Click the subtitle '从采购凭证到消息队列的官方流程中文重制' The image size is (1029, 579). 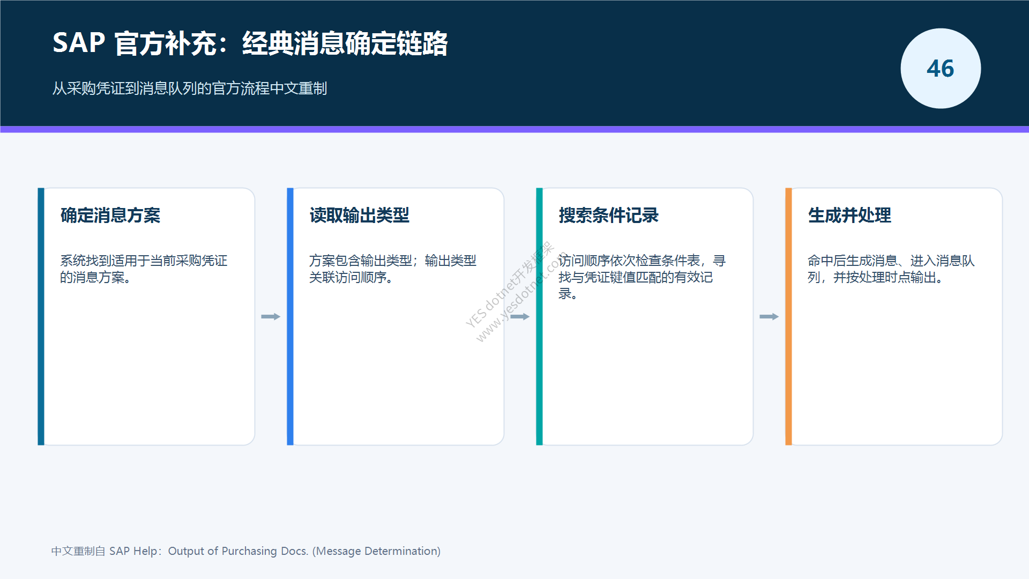[189, 88]
